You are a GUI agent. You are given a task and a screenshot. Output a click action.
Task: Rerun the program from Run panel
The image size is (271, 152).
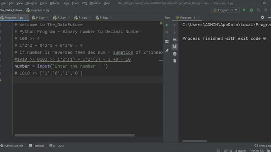point(167,25)
